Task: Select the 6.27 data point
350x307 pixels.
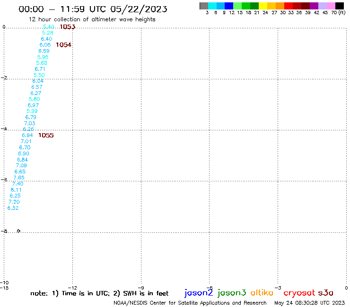Action: (x=36, y=93)
